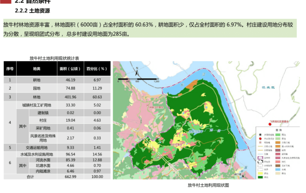Click the 百分比（%）column header
306x193 pixels.
point(97,69)
